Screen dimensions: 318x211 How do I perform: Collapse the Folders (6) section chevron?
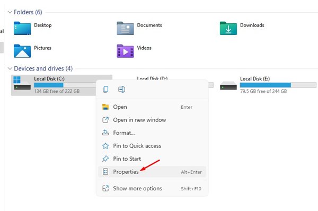tap(10, 12)
